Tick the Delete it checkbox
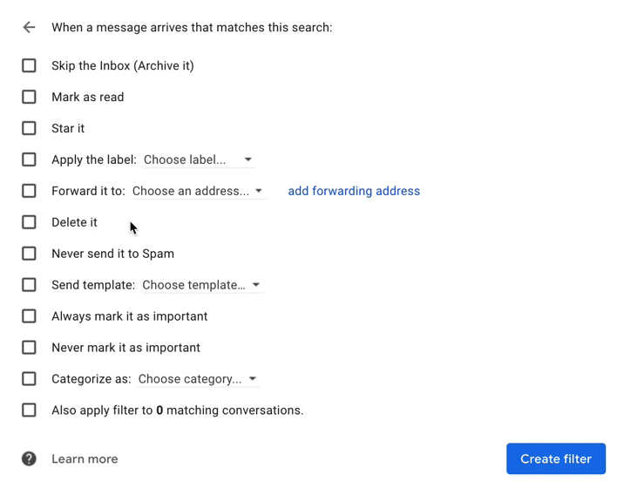Screen dimensions: 624x495 (x=29, y=222)
